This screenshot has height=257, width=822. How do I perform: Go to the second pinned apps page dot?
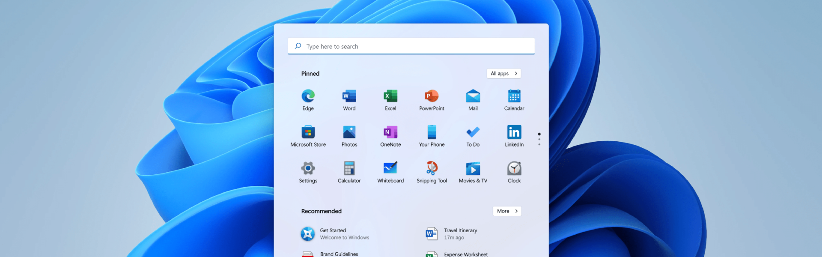tap(539, 139)
